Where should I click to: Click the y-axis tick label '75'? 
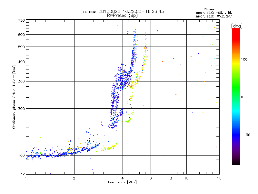23,173
